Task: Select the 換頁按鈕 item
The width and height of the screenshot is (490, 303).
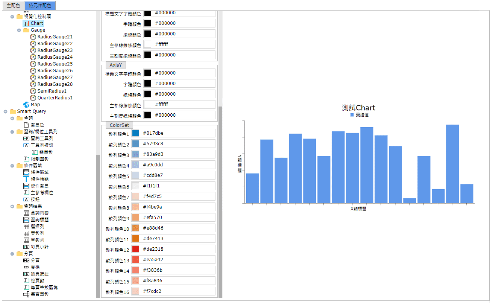Action: click(x=39, y=274)
